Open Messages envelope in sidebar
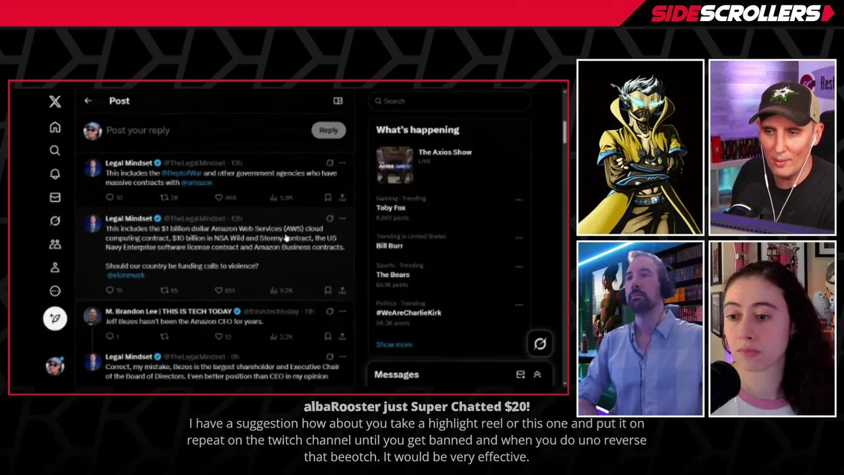 tap(55, 197)
